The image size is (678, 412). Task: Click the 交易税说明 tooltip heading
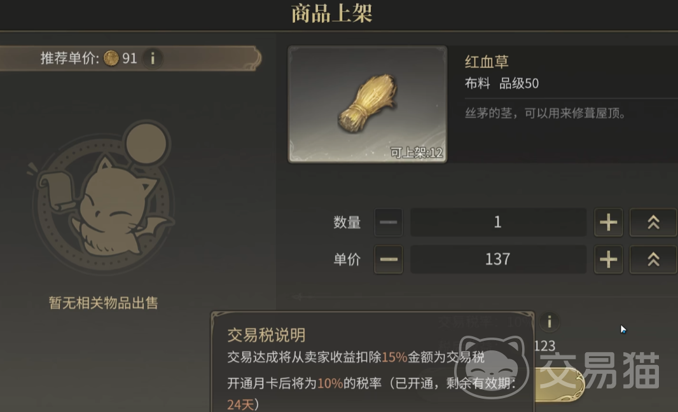(266, 335)
